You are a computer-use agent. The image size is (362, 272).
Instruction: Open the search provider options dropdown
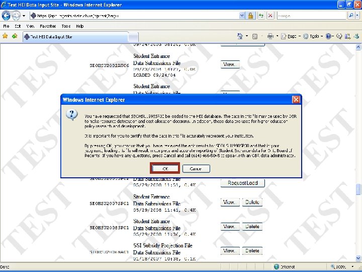[357, 16]
